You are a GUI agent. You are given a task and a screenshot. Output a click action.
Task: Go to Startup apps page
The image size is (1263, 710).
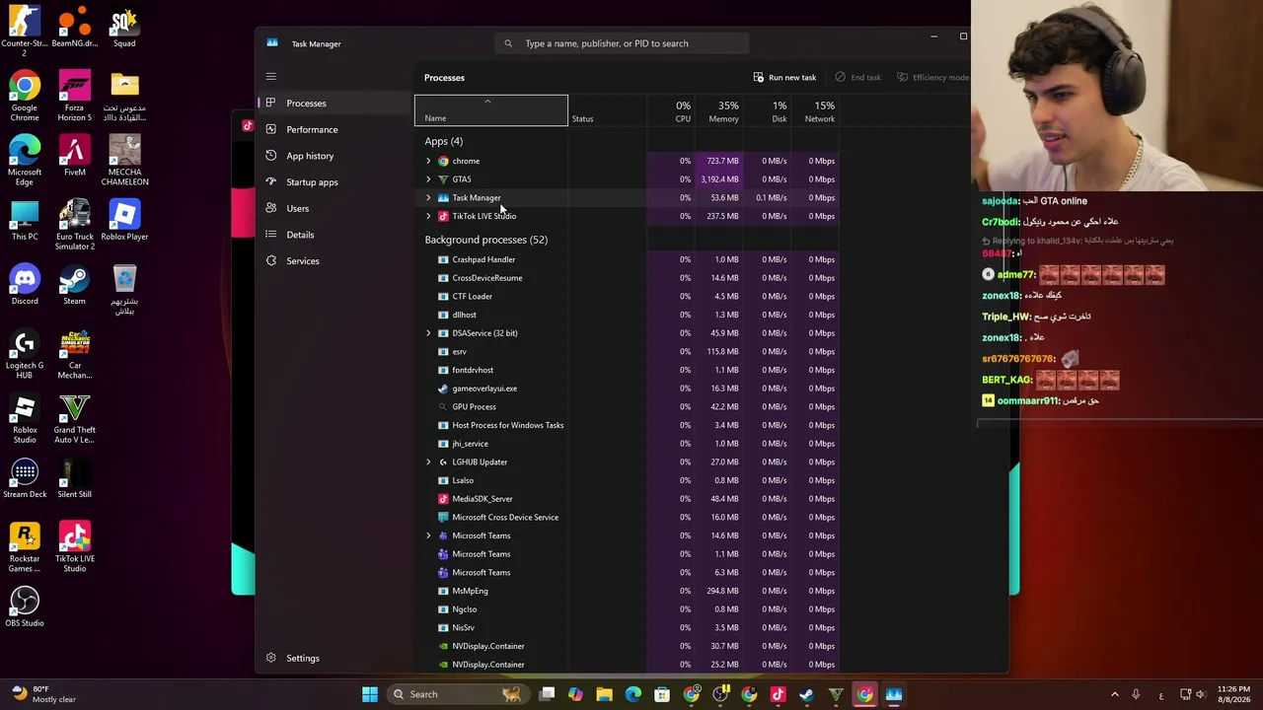pyautogui.click(x=334, y=182)
